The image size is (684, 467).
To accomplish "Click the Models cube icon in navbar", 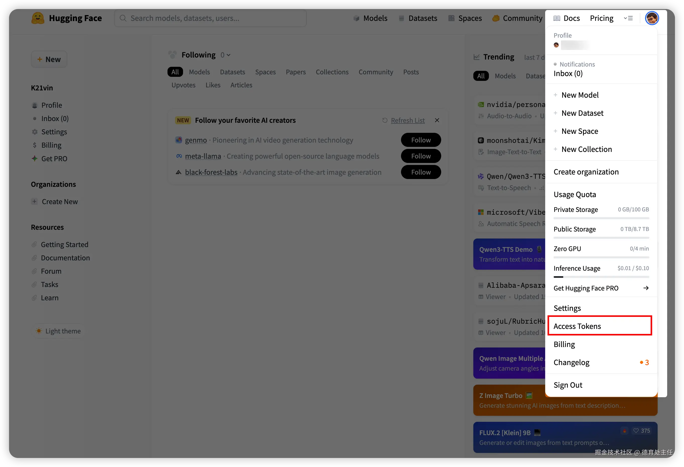I will (x=356, y=18).
